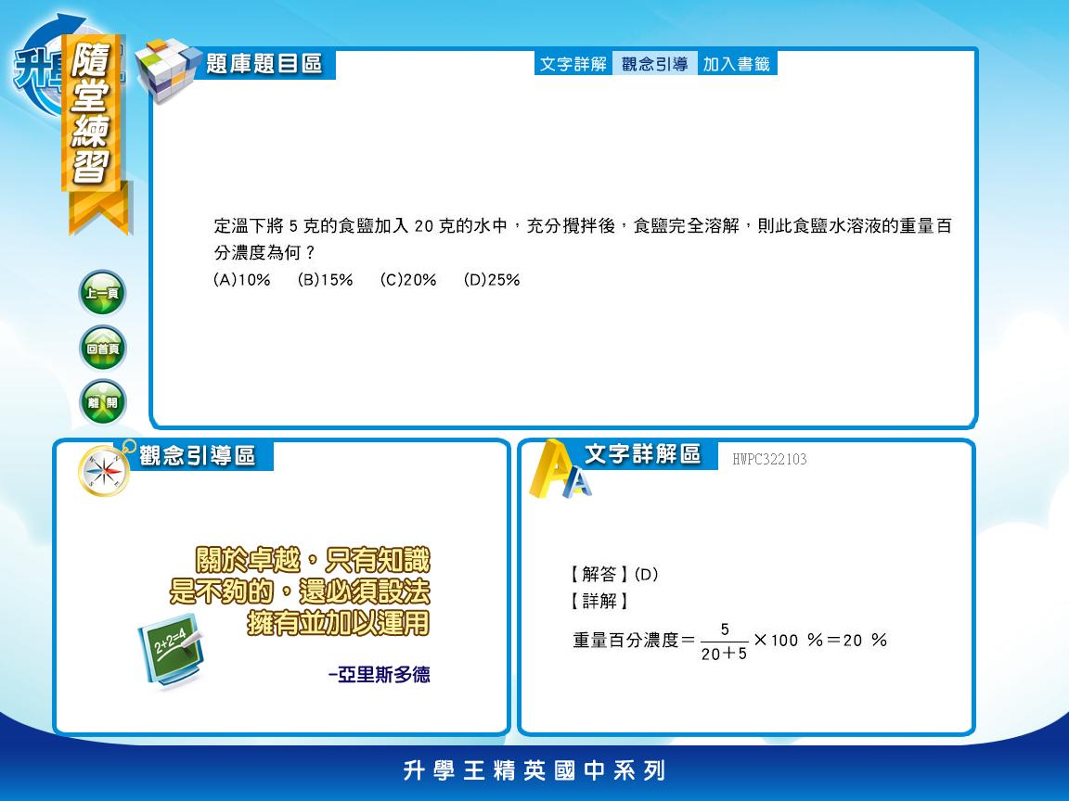Click the compass icon in 觀念引導區
The height and width of the screenshot is (801, 1069).
coord(104,469)
